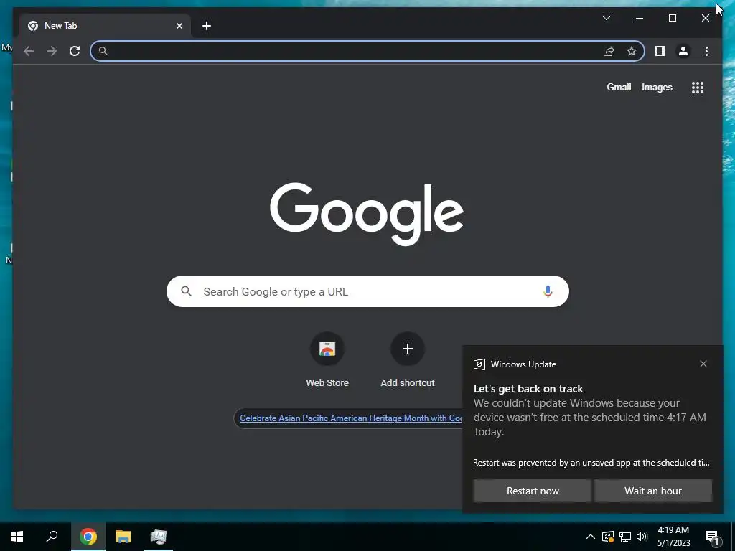Viewport: 735px width, 551px height.
Task: Open the Google apps grid
Action: 698,87
